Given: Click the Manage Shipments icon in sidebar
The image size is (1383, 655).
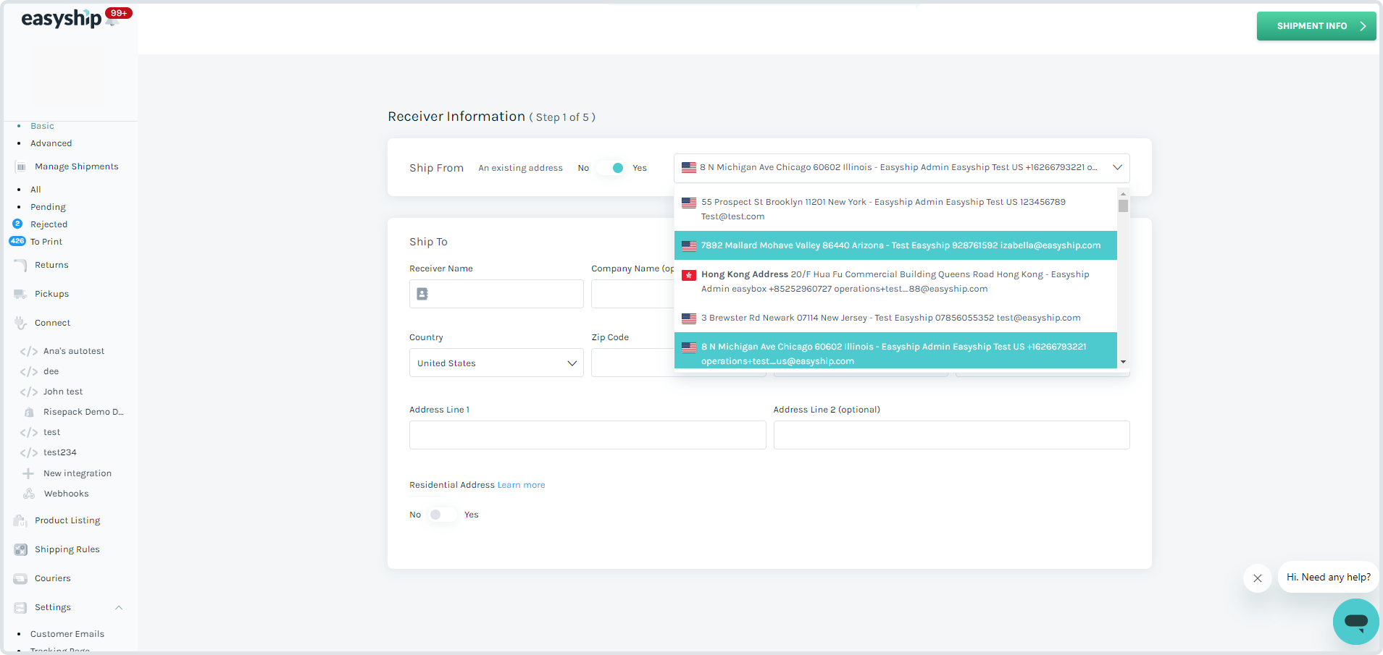Looking at the screenshot, I should point(21,166).
